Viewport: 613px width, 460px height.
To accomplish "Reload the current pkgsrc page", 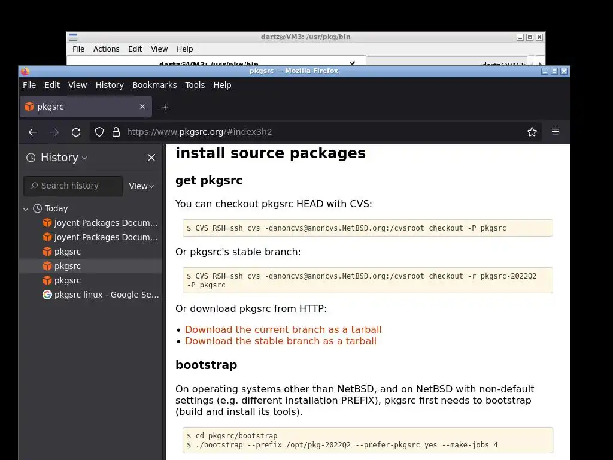I will [x=76, y=132].
